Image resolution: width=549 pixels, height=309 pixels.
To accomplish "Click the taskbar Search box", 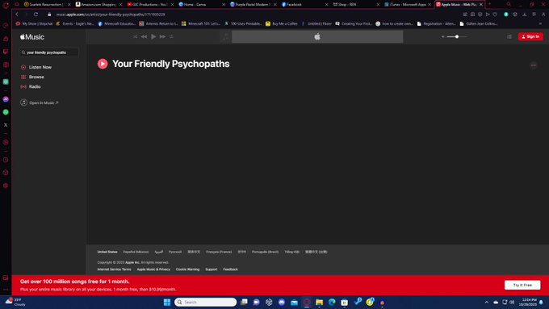I will 206,302.
